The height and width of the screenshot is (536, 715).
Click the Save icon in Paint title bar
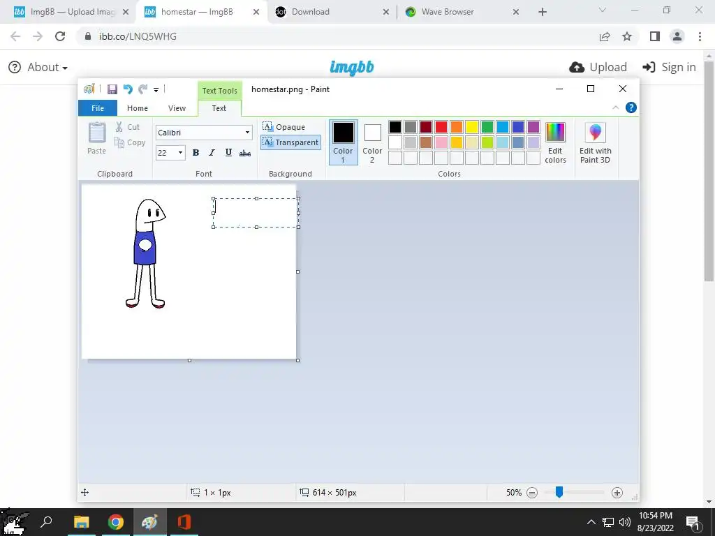click(112, 89)
